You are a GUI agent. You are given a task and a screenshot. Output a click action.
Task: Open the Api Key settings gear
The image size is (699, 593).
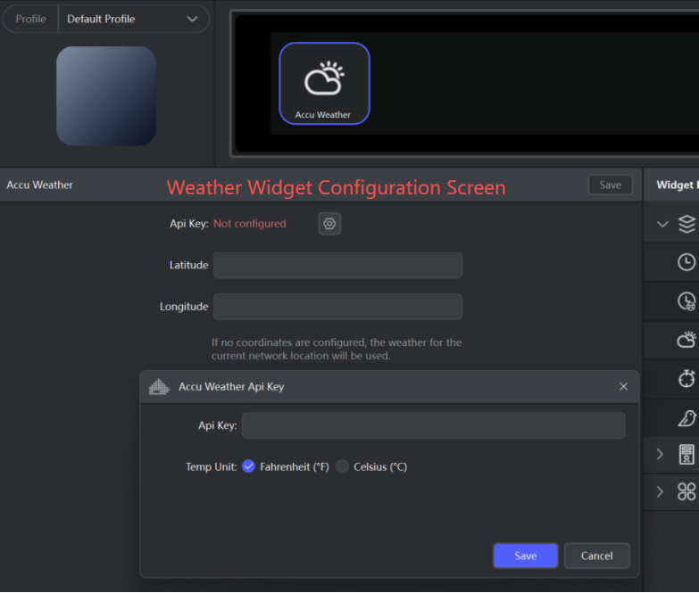point(329,224)
